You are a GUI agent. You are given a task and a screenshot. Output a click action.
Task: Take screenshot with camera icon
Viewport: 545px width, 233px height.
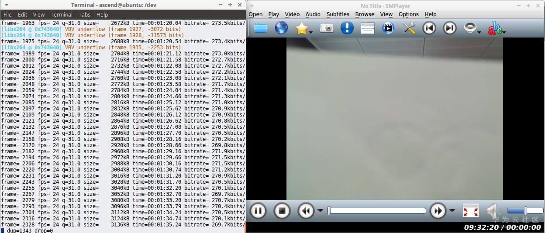pos(327,28)
